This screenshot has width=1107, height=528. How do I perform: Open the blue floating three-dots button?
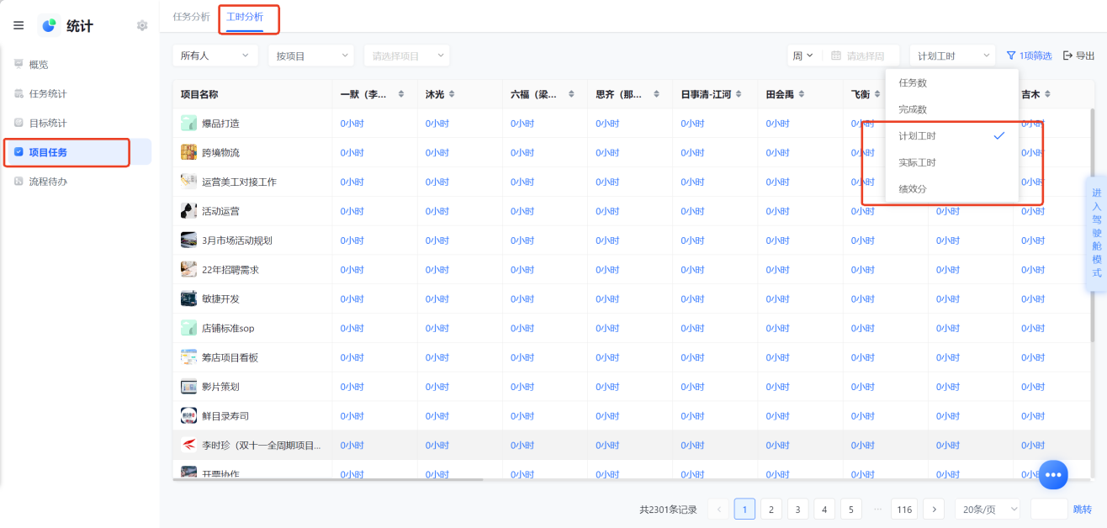[x=1053, y=475]
